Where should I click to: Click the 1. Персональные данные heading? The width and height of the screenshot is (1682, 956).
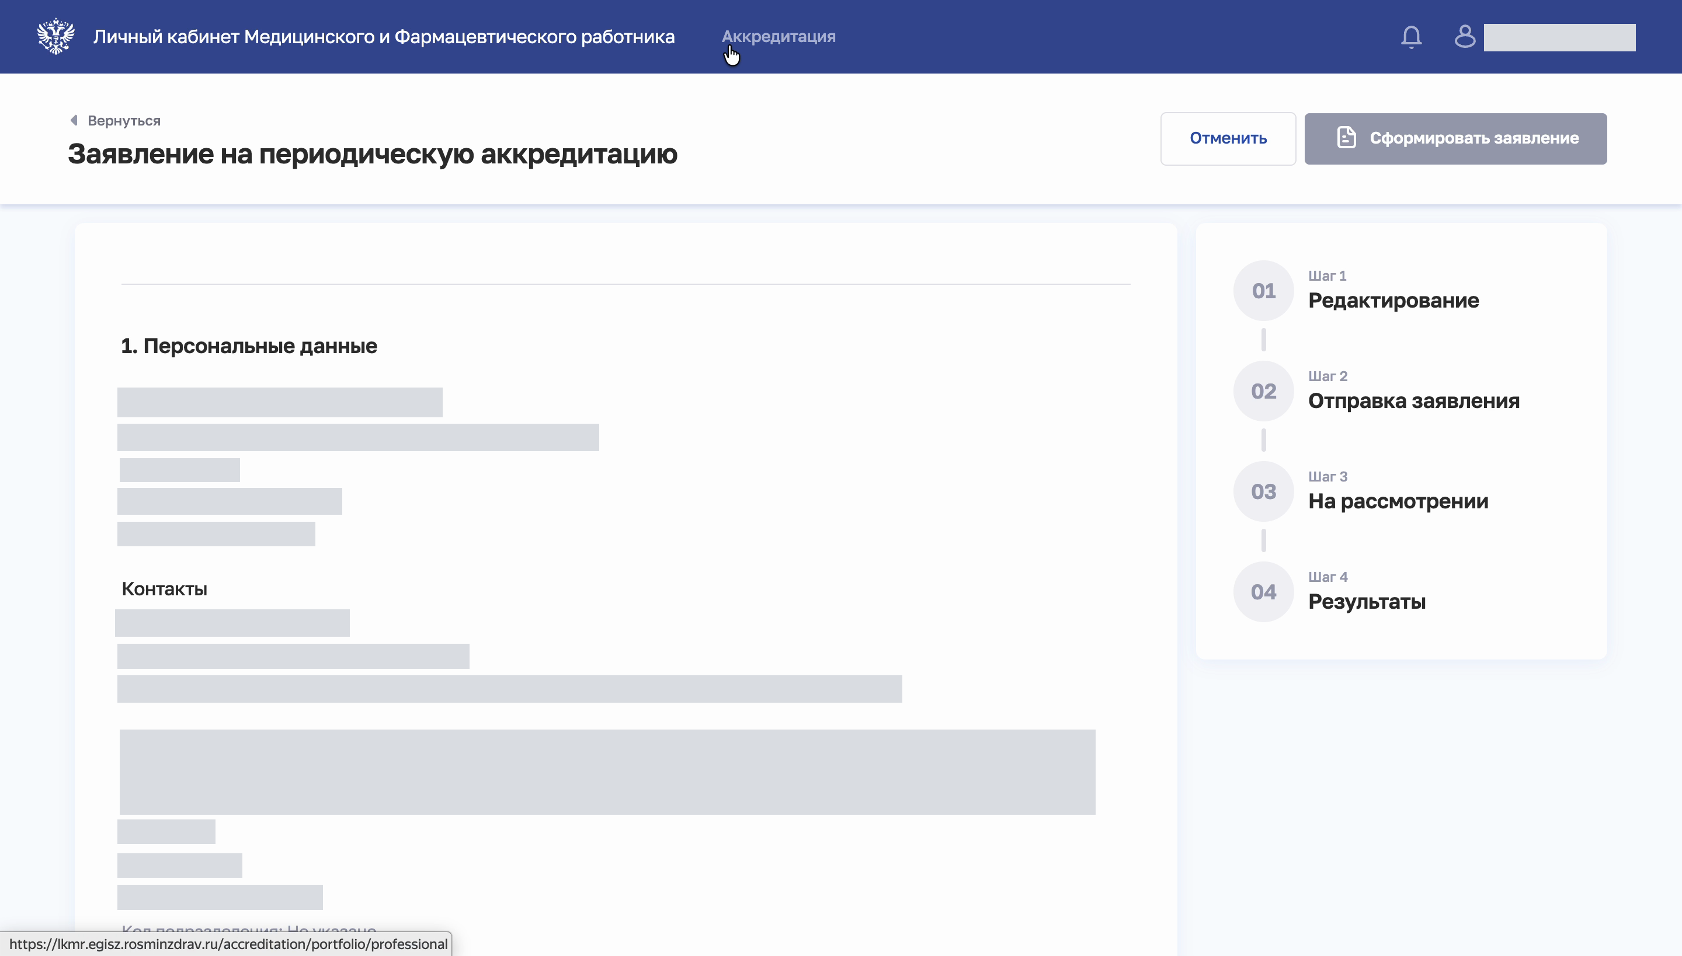[x=249, y=346]
